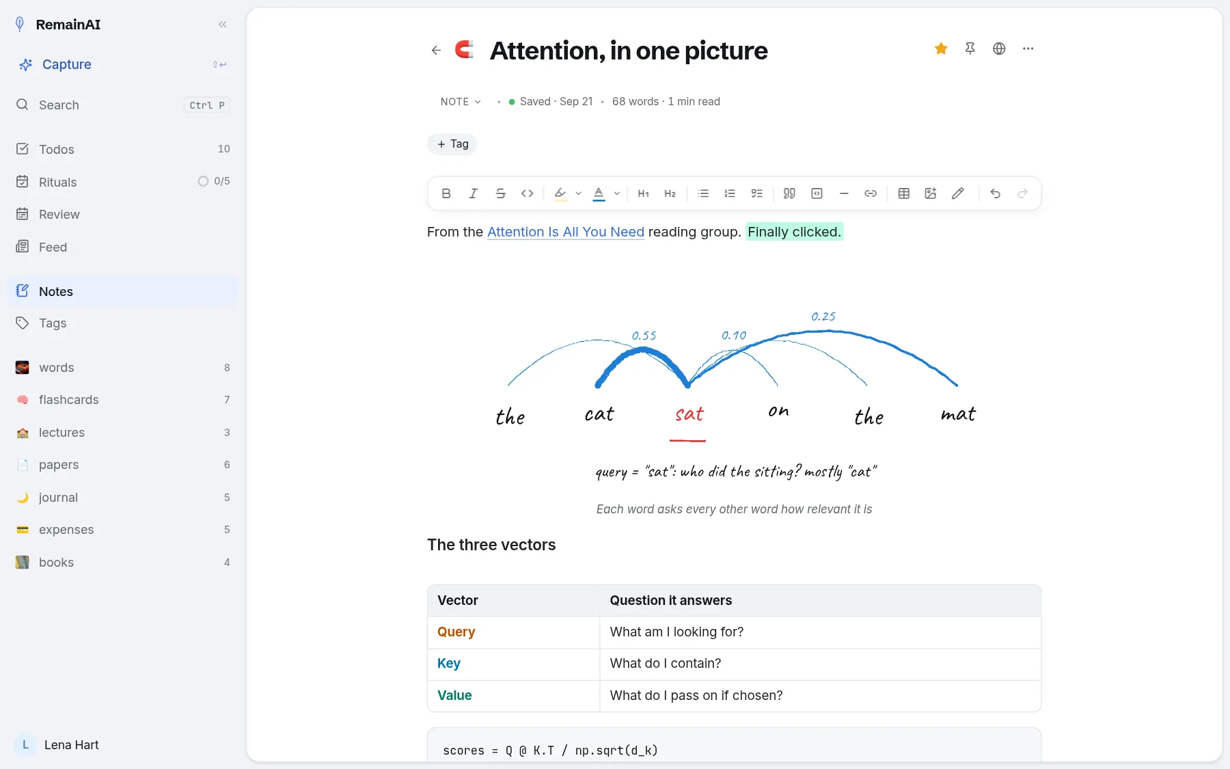Screen dimensions: 1230x769
Task: Insert a bulleted list
Action: click(x=703, y=193)
